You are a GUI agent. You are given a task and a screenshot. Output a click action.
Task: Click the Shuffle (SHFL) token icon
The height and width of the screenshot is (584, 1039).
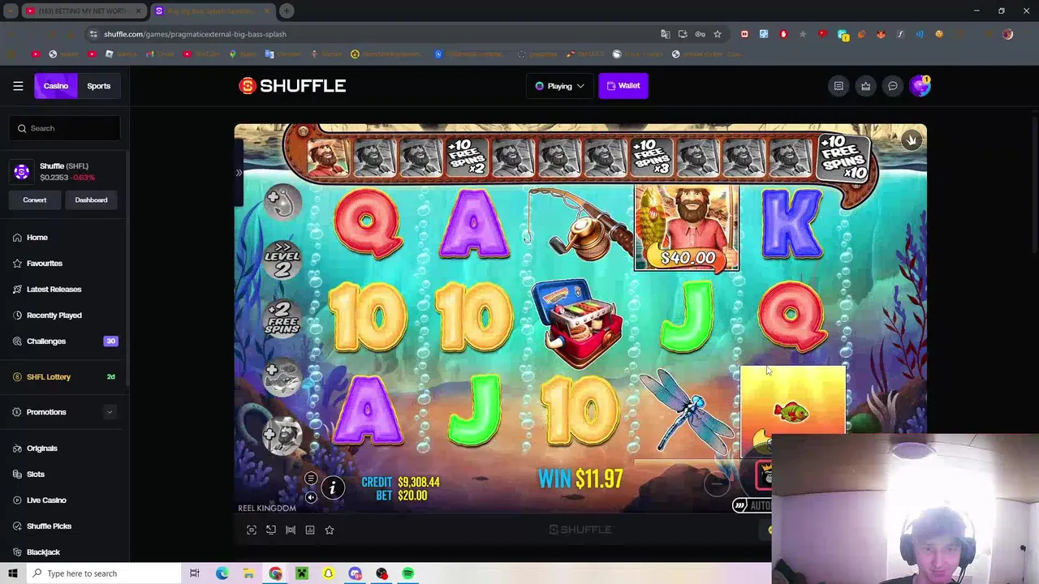tap(22, 172)
